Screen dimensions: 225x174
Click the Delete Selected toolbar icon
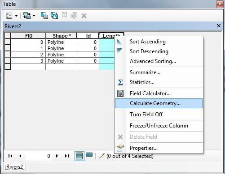coord(84,16)
